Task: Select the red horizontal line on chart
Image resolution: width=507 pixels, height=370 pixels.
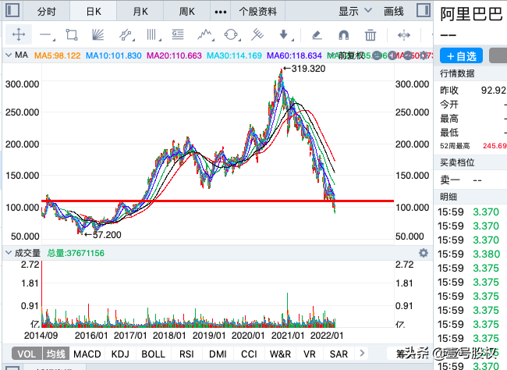Action: point(218,201)
